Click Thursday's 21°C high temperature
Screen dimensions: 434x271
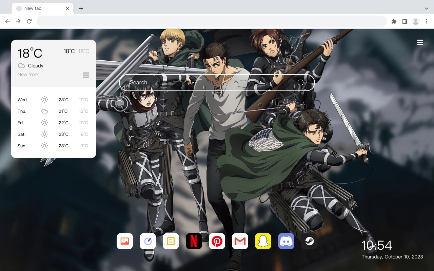pos(63,111)
